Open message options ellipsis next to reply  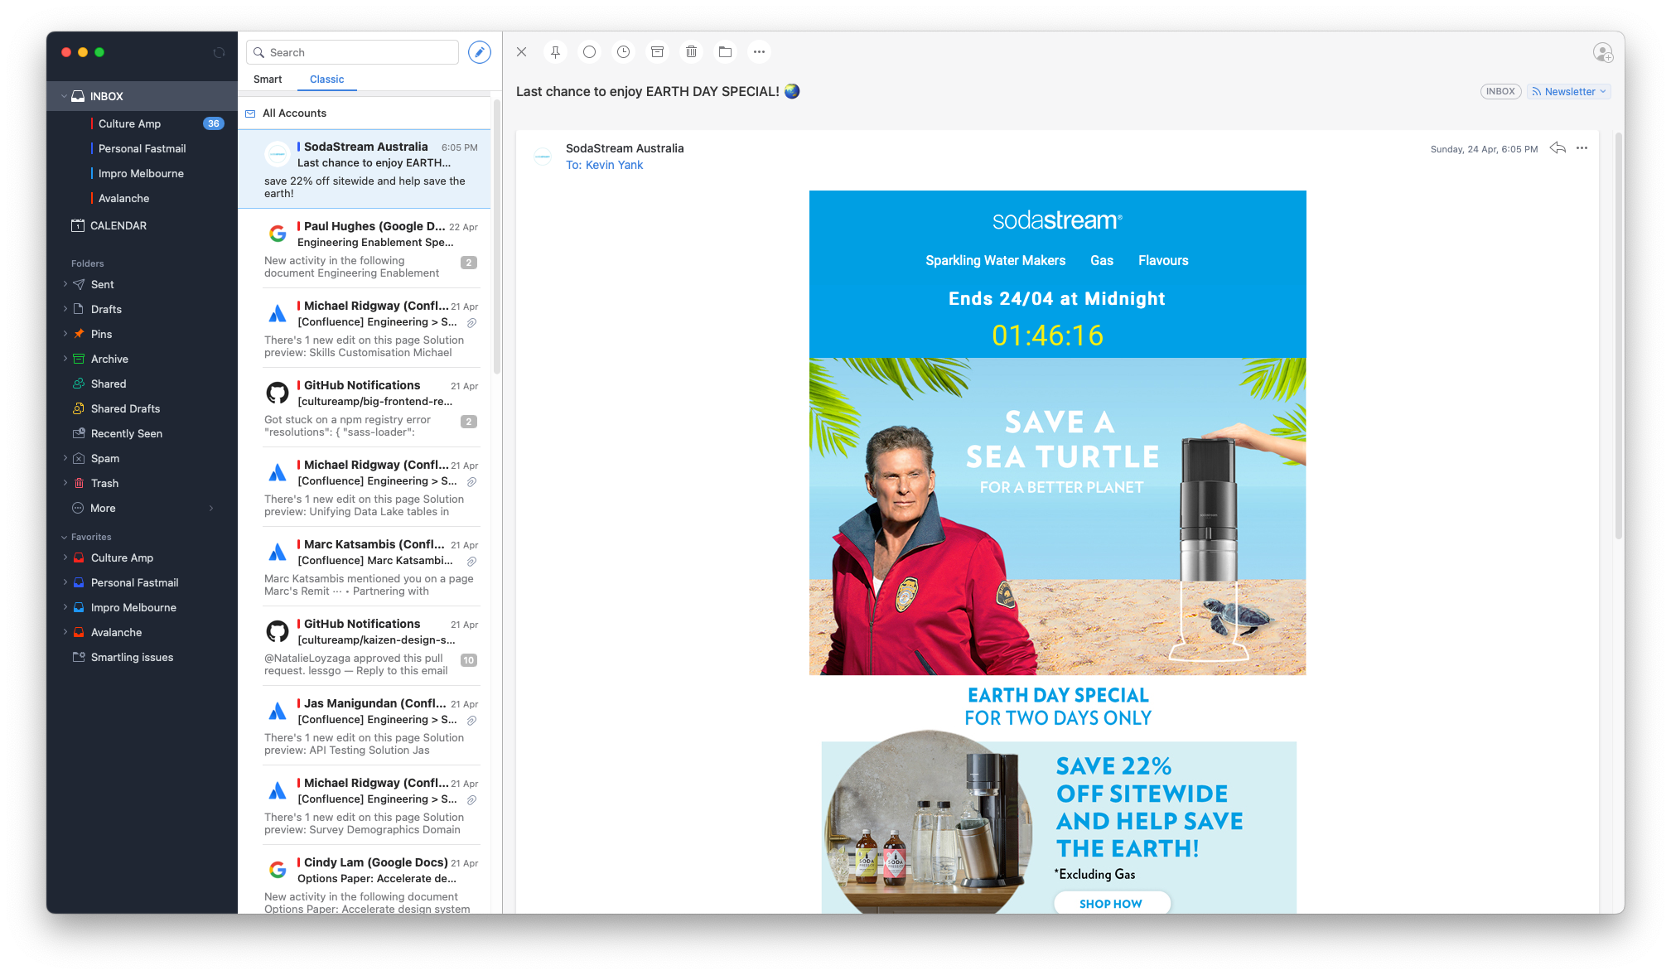(x=1582, y=147)
